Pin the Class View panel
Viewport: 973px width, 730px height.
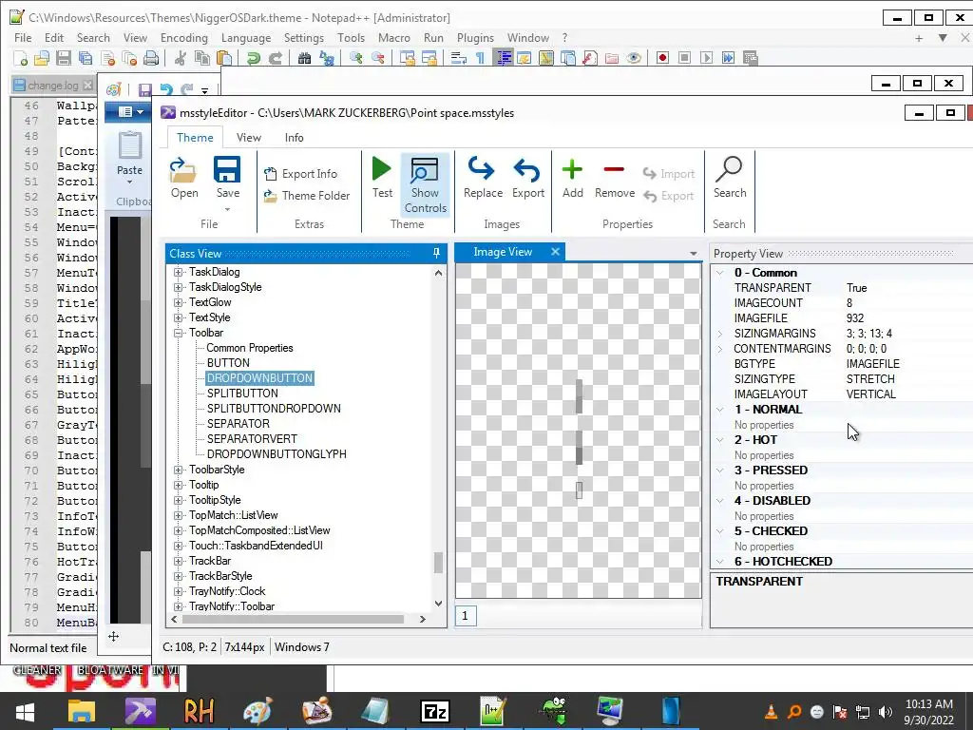(436, 253)
